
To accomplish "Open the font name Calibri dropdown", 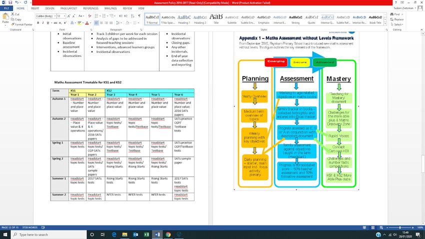I will 55,16.
